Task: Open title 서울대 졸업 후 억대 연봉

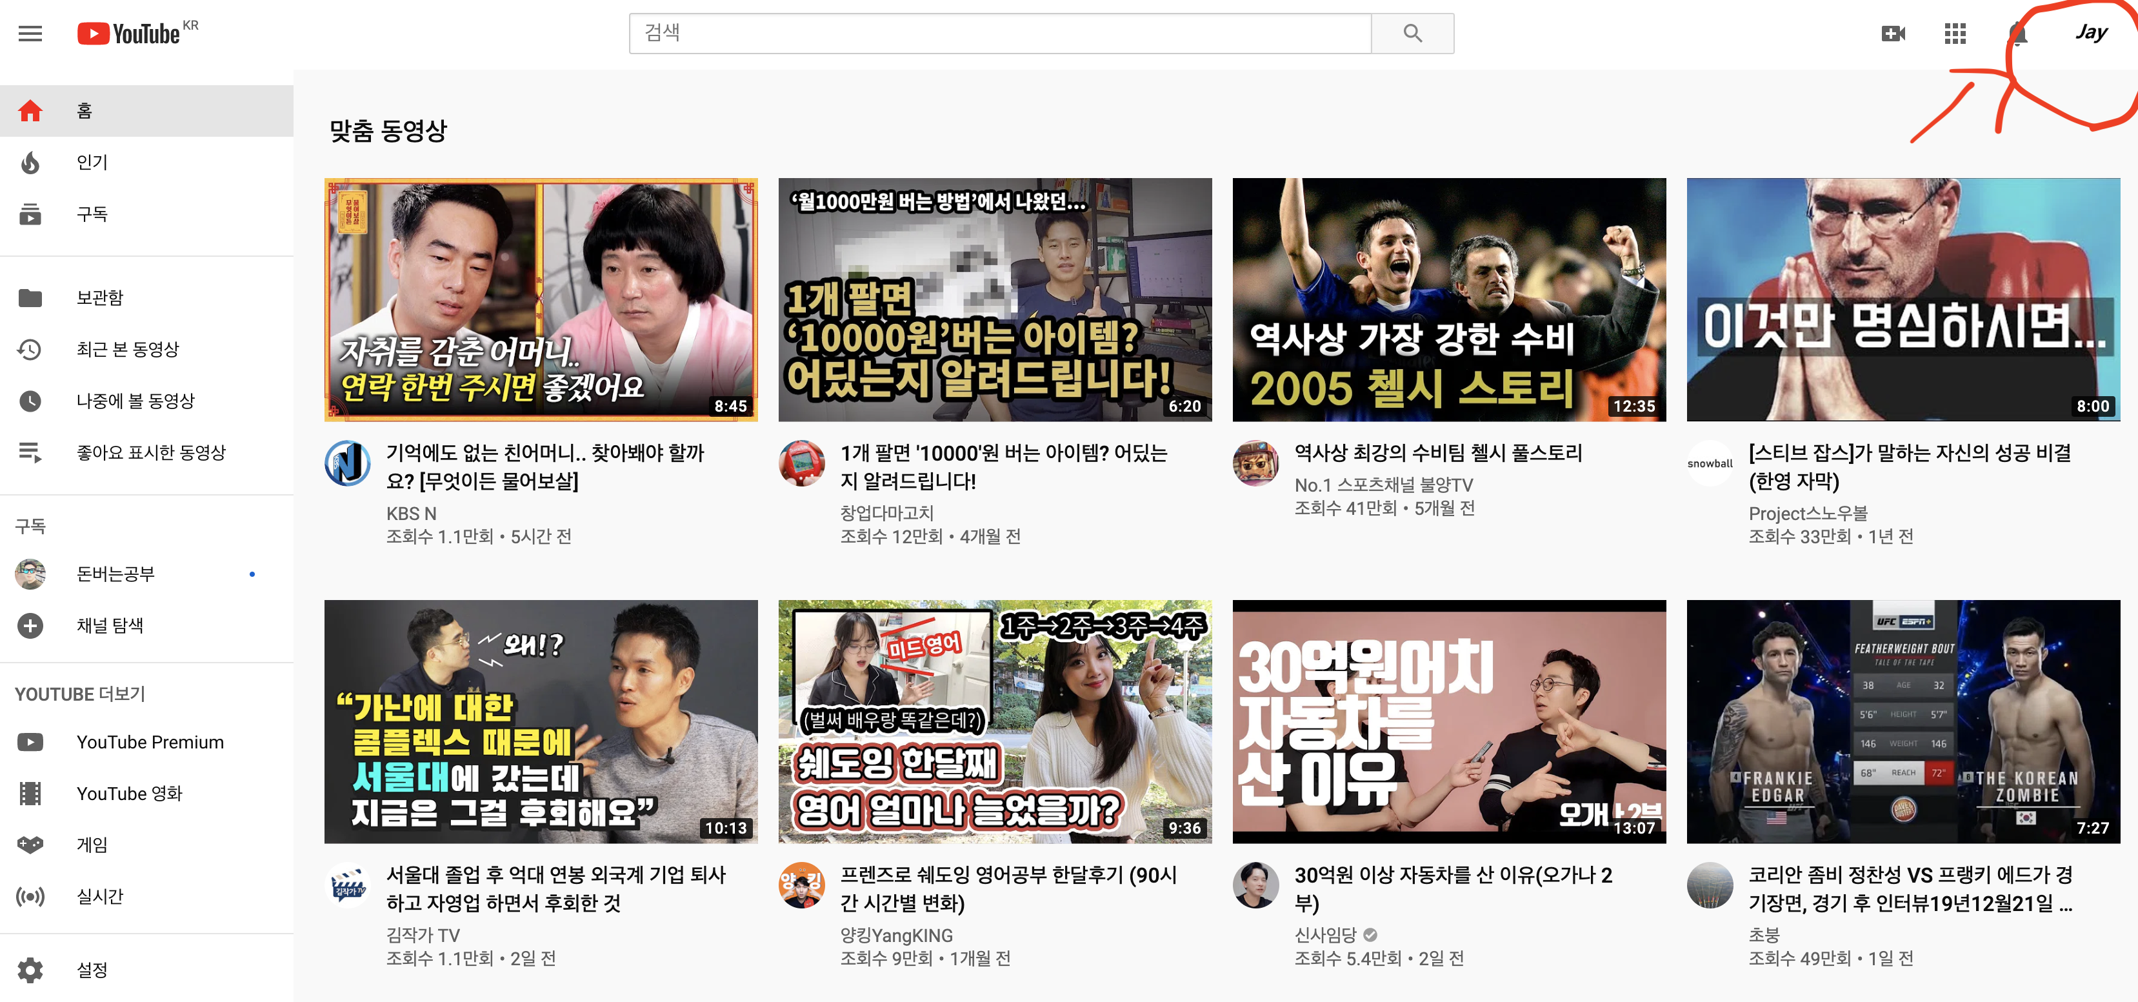Action: [x=555, y=888]
